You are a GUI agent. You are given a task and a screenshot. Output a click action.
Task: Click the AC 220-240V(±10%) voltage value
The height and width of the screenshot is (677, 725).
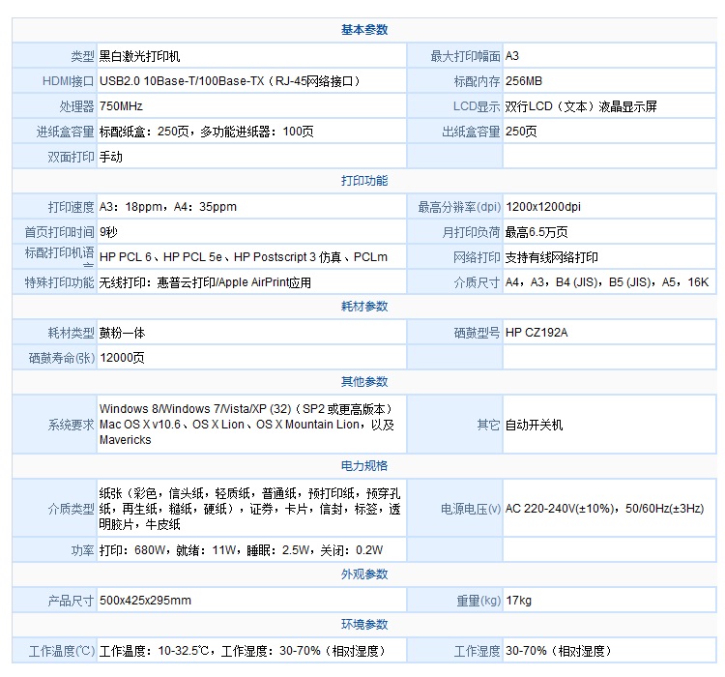point(604,509)
